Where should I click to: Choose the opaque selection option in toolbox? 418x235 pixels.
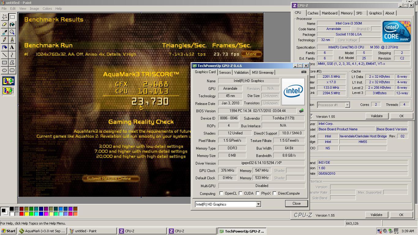pos(8,81)
